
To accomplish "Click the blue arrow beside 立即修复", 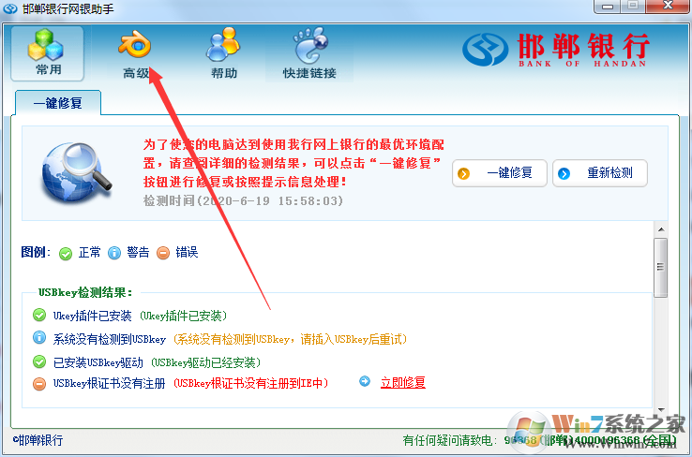I will (x=365, y=381).
